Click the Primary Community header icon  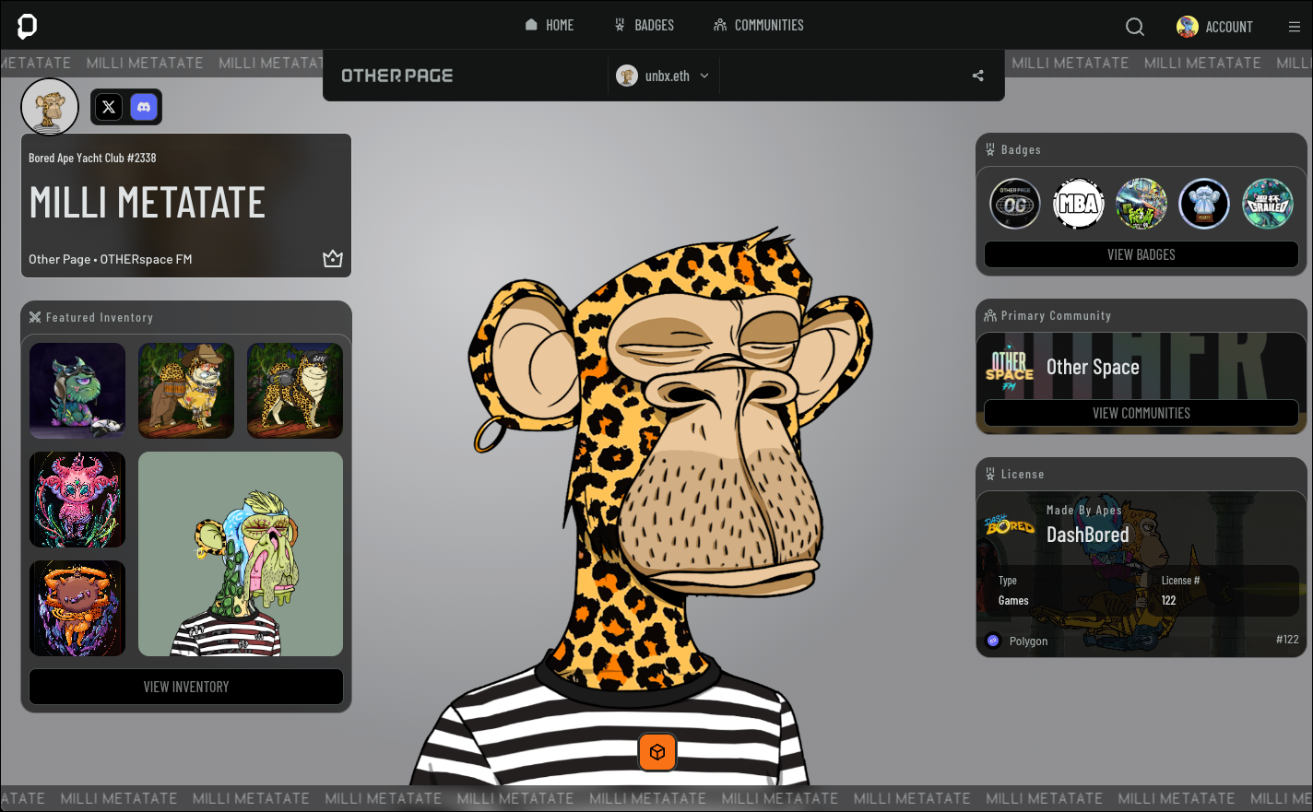990,315
